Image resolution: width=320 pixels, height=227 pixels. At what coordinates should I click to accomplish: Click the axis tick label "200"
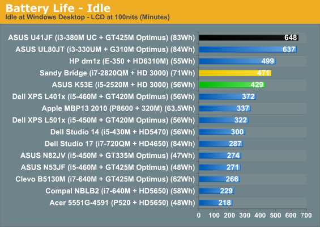tap(229, 215)
